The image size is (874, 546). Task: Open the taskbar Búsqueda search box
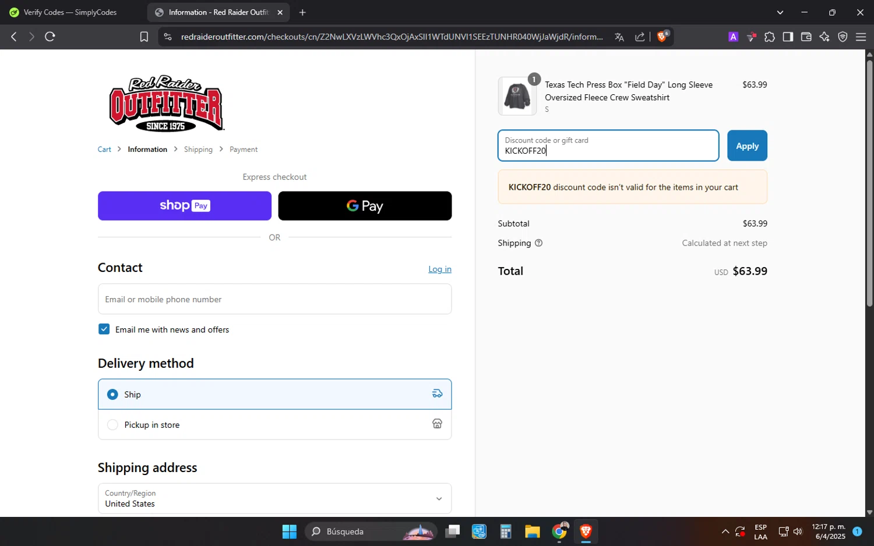pos(371,531)
